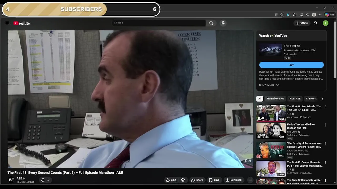Image resolution: width=337 pixels, height=189 pixels.
Task: Click the video title Every Second Counts
Action: pos(65,172)
